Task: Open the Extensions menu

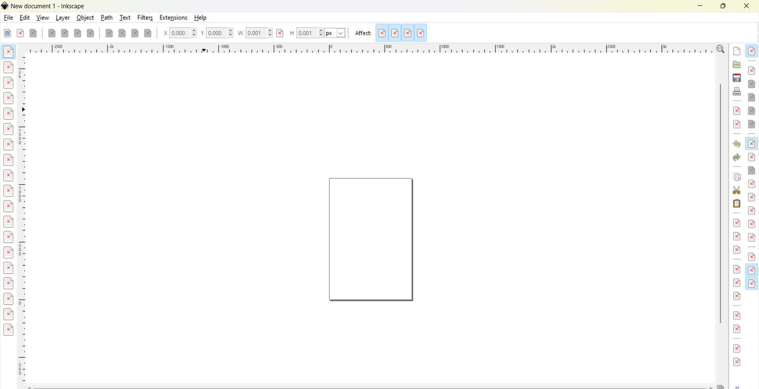Action: [x=173, y=18]
